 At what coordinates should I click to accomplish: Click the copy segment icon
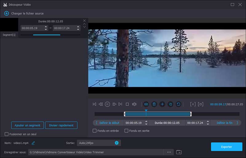point(170,104)
